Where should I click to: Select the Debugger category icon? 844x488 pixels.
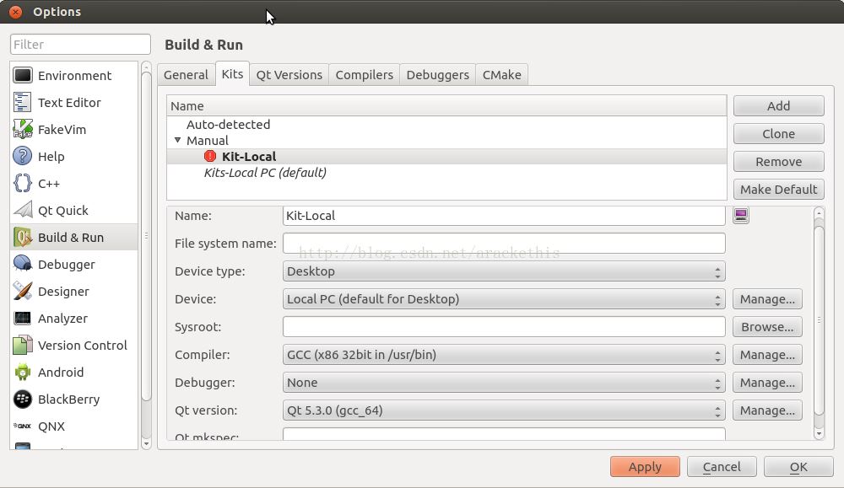23,265
